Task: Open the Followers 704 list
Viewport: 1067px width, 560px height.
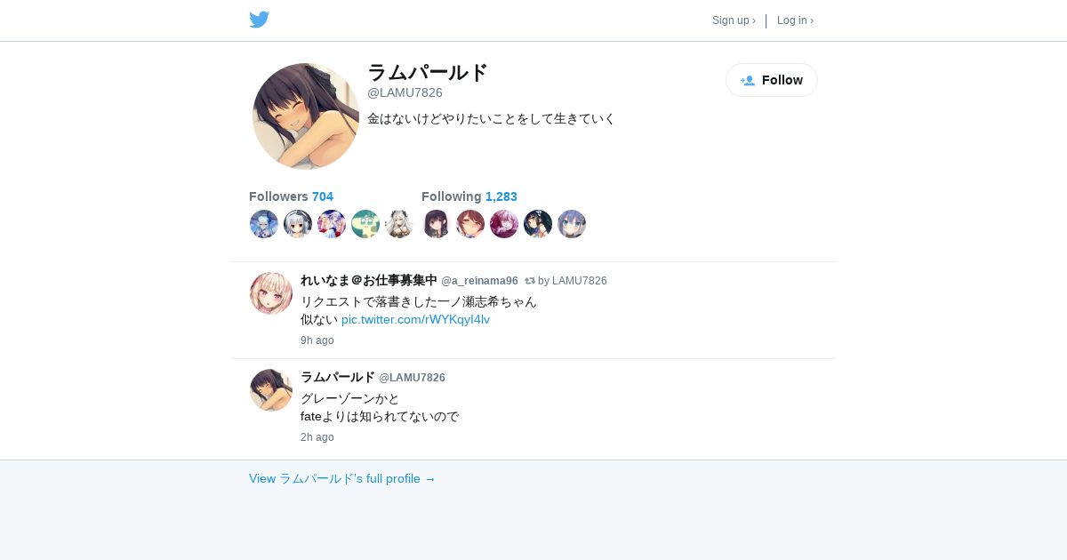Action: tap(291, 196)
